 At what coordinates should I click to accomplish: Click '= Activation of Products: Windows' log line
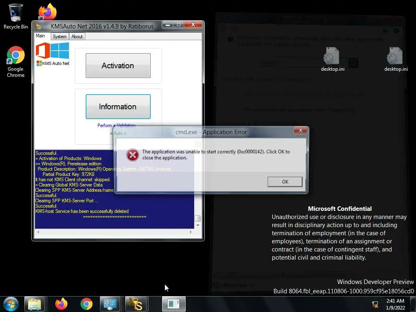[68, 158]
